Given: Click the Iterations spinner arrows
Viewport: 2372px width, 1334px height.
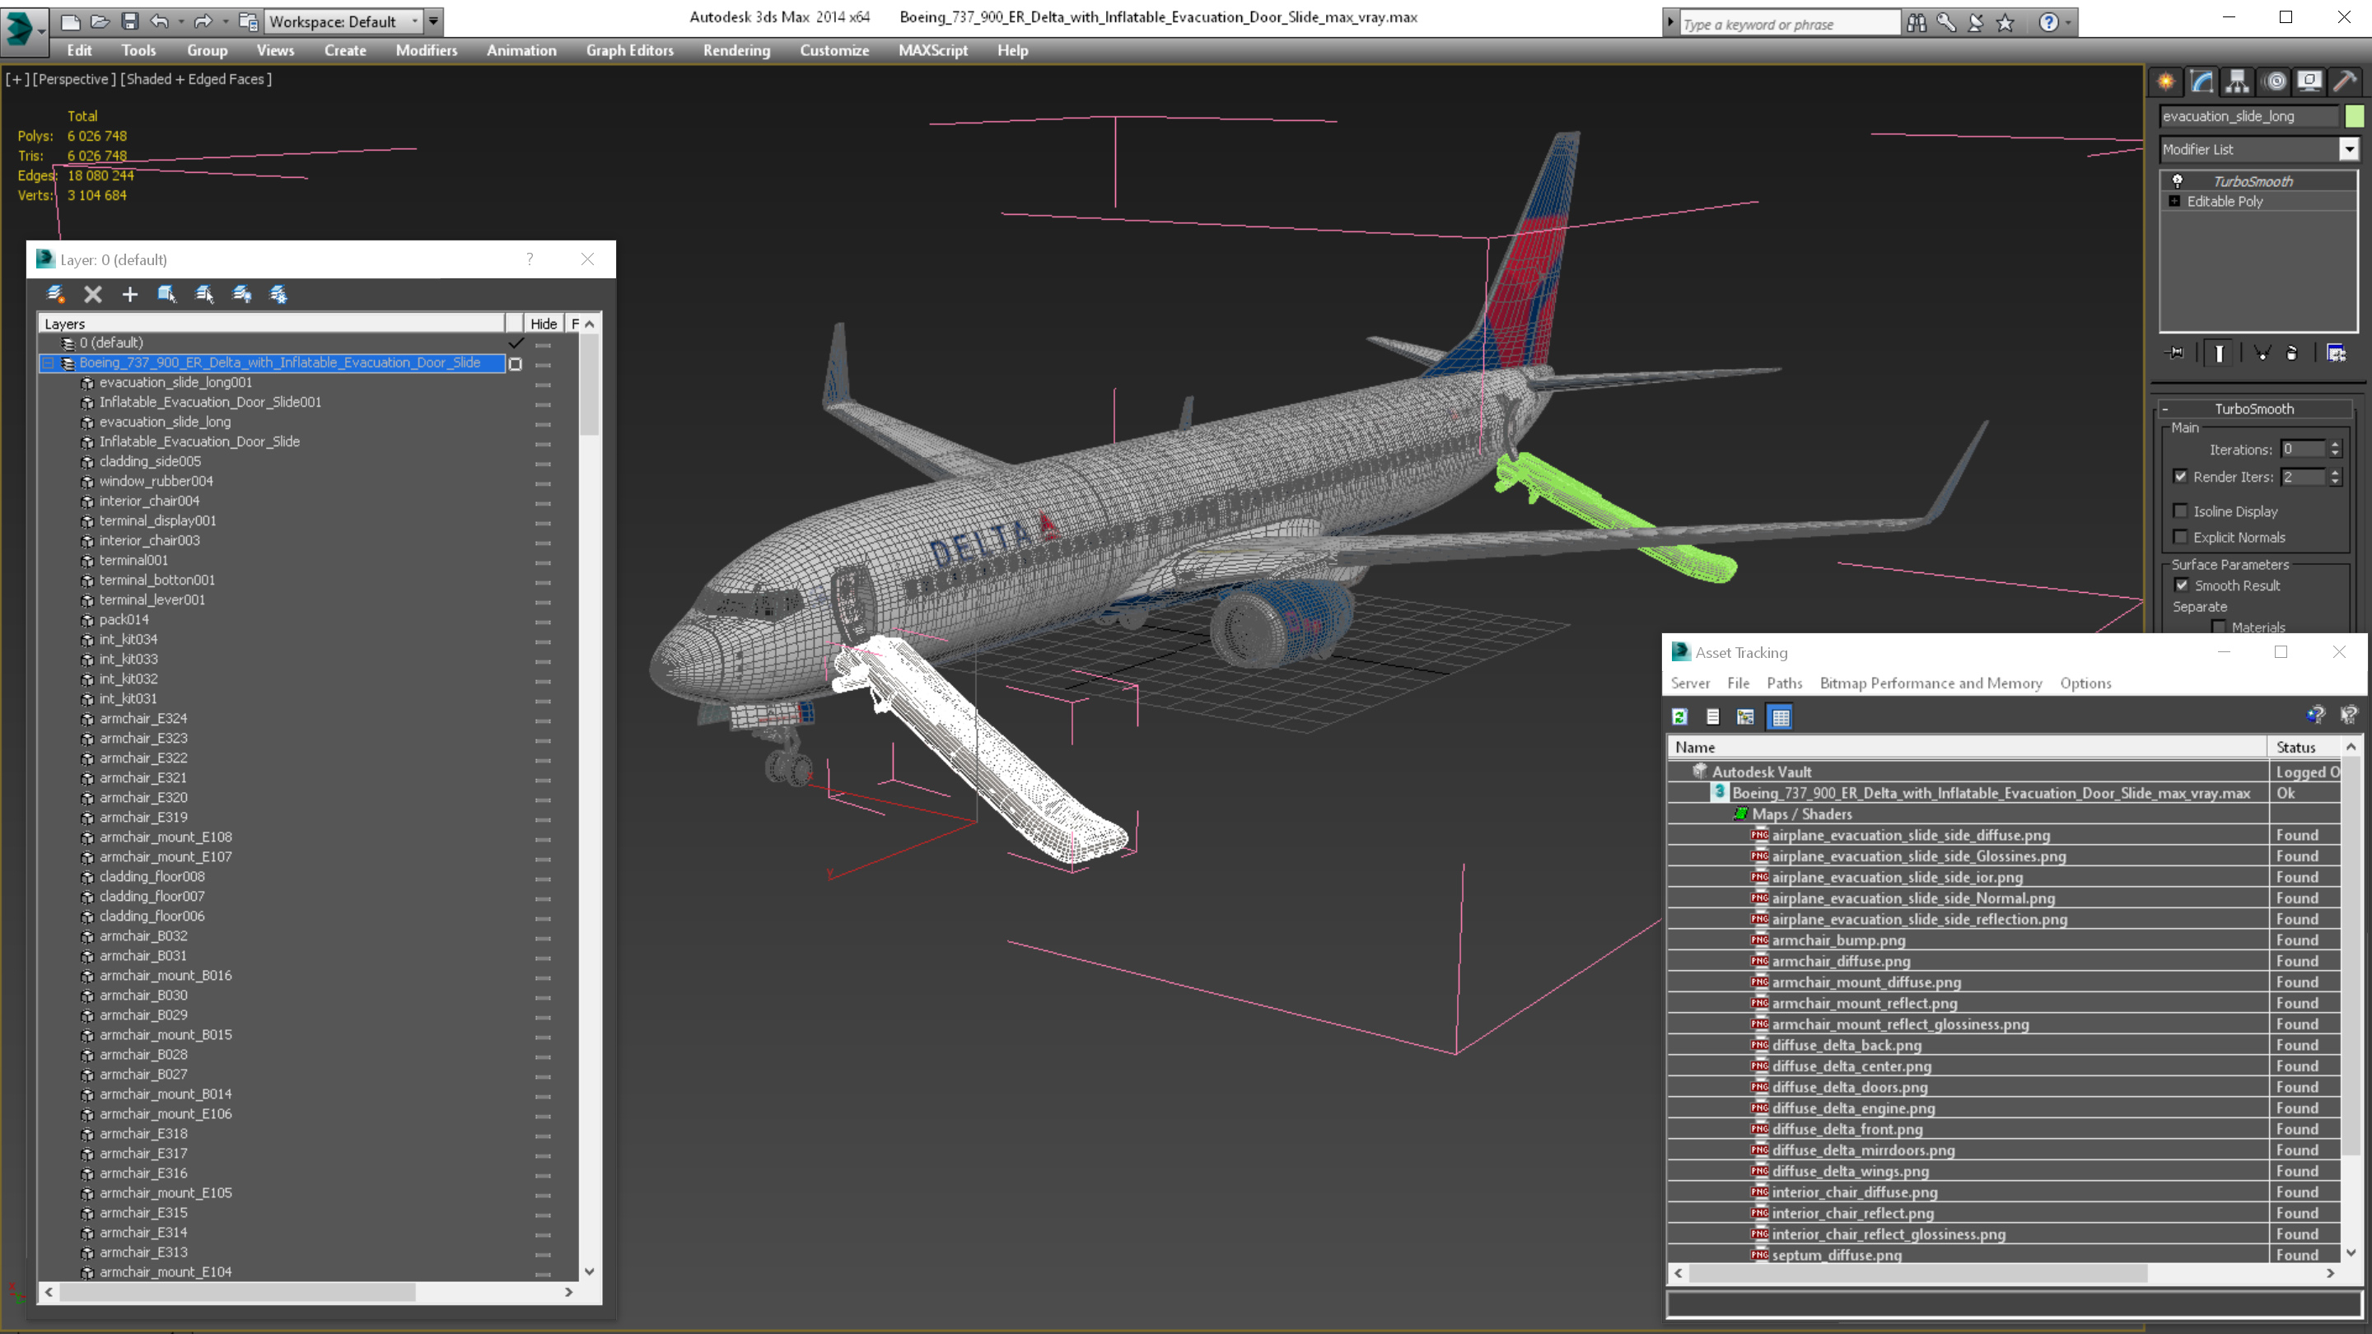Looking at the screenshot, I should pyautogui.click(x=2334, y=450).
